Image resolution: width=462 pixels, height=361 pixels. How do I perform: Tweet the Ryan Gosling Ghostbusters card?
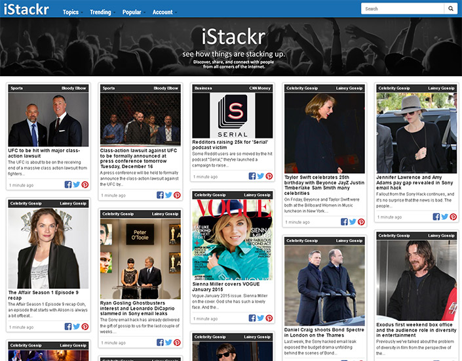(168, 343)
